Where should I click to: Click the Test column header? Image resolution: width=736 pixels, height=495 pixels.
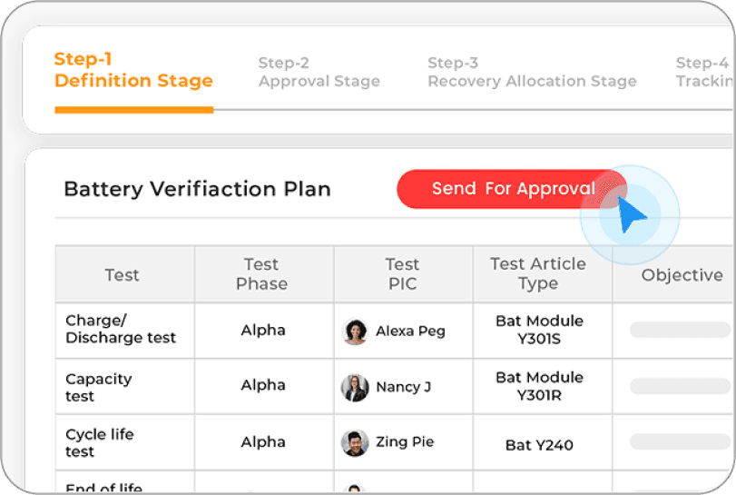tap(123, 275)
